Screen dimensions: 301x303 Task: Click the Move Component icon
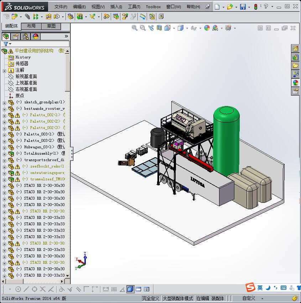(57, 17)
